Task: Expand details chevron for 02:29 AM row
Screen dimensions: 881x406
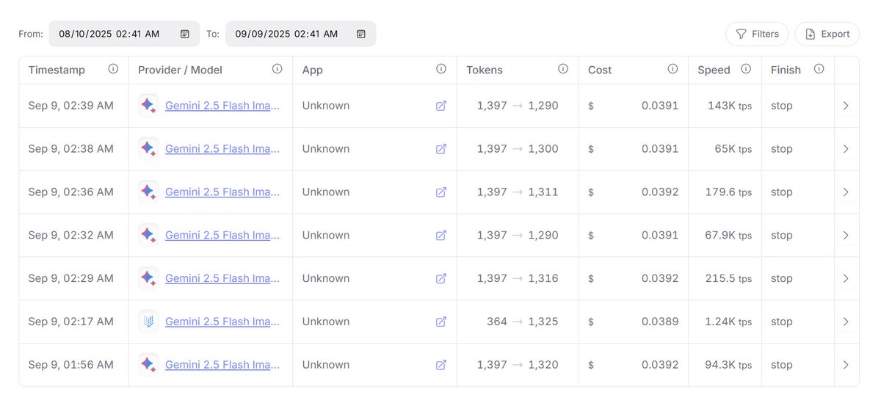Action: 846,279
